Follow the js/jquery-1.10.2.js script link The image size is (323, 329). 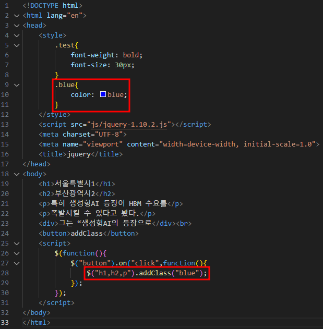tap(129, 125)
